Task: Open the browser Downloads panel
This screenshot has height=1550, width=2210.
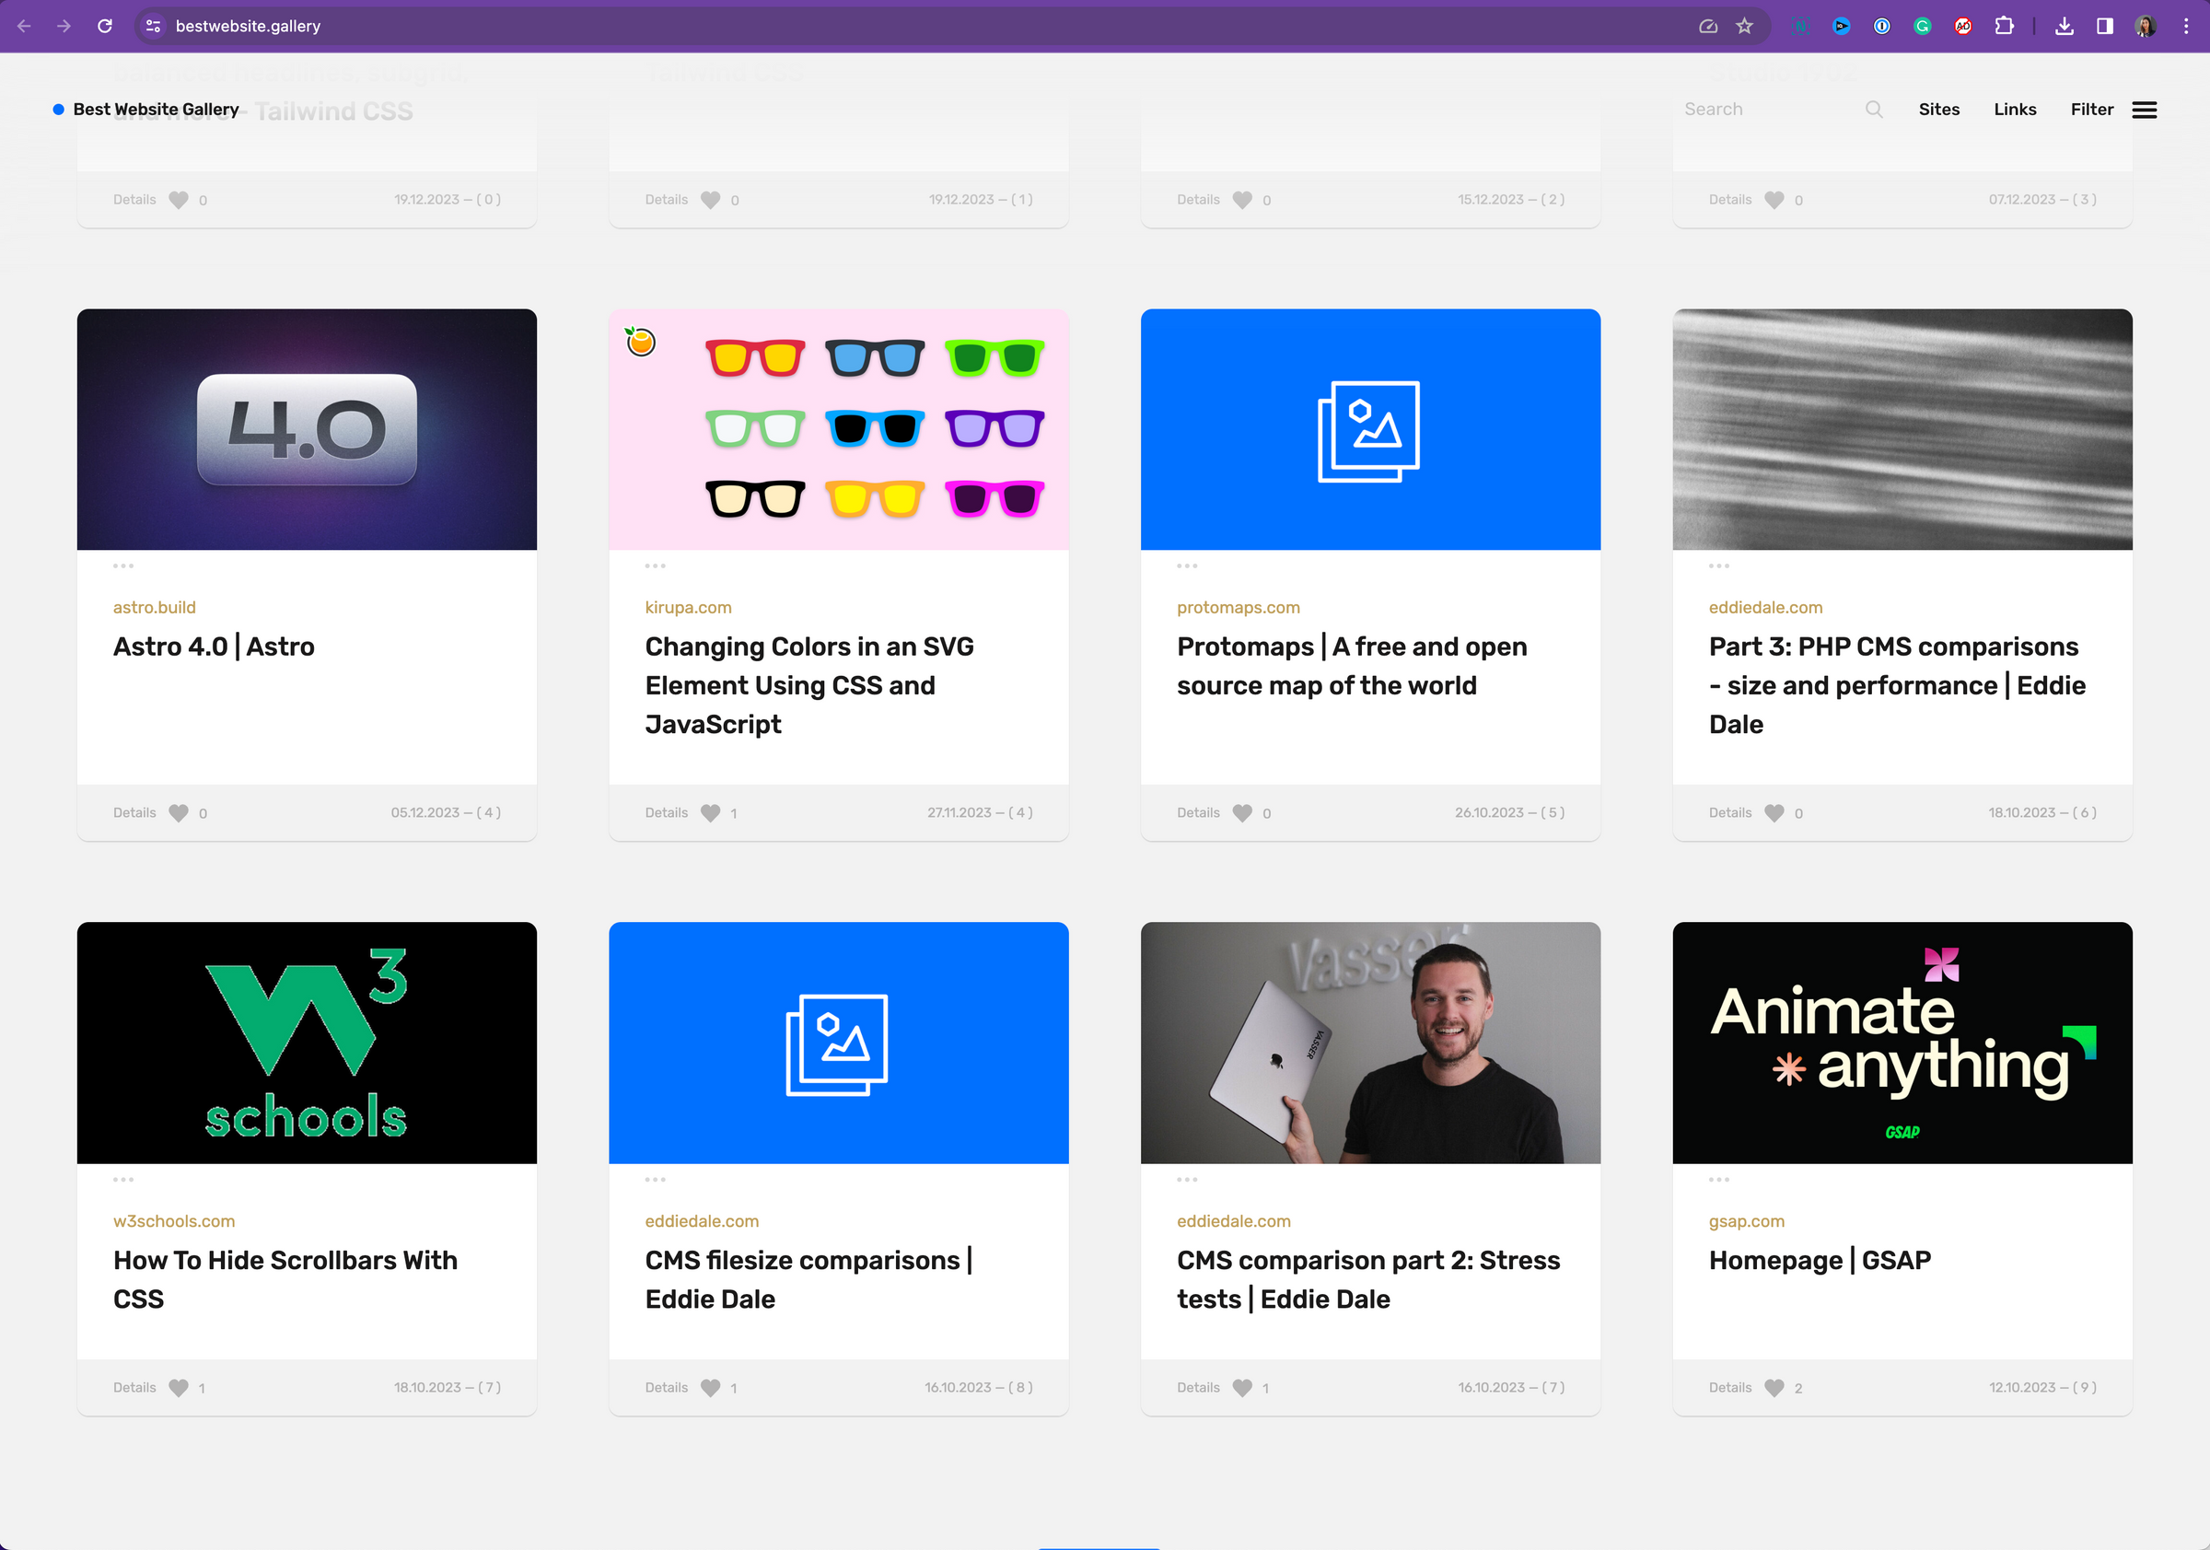Action: (x=2065, y=26)
